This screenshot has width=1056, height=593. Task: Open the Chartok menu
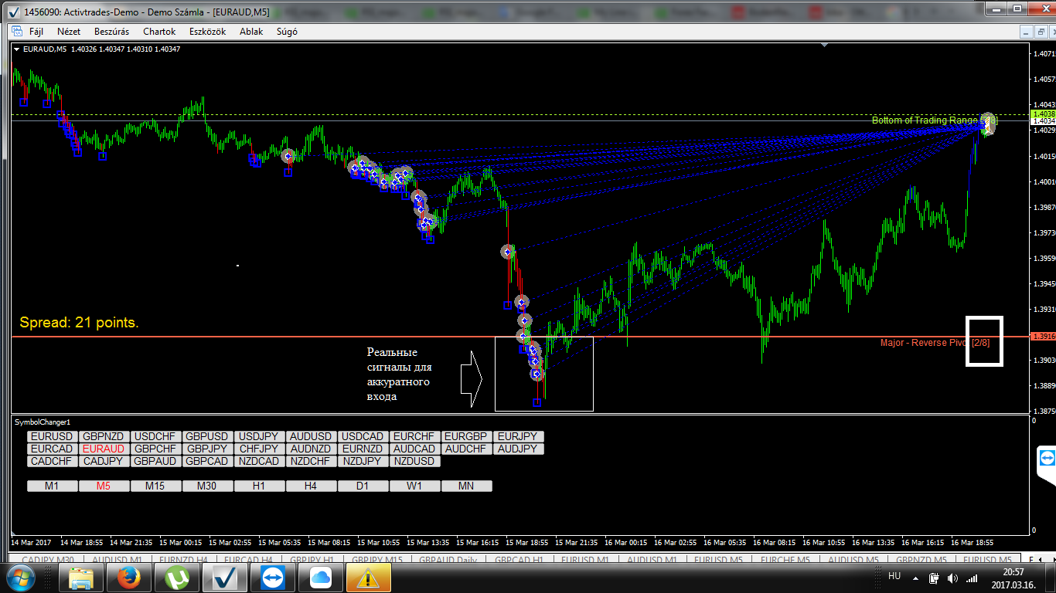click(159, 32)
